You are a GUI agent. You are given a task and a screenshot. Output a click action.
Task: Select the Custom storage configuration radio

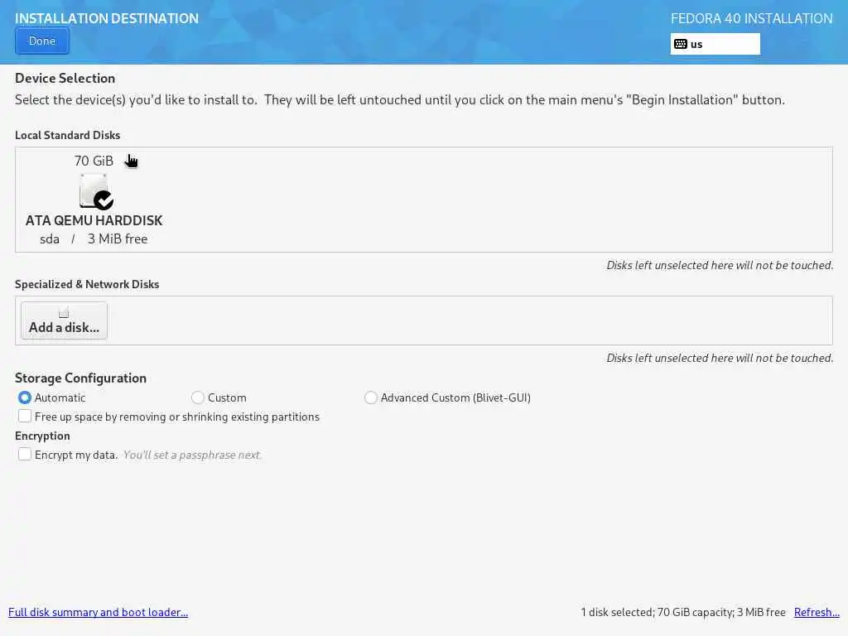(x=198, y=397)
